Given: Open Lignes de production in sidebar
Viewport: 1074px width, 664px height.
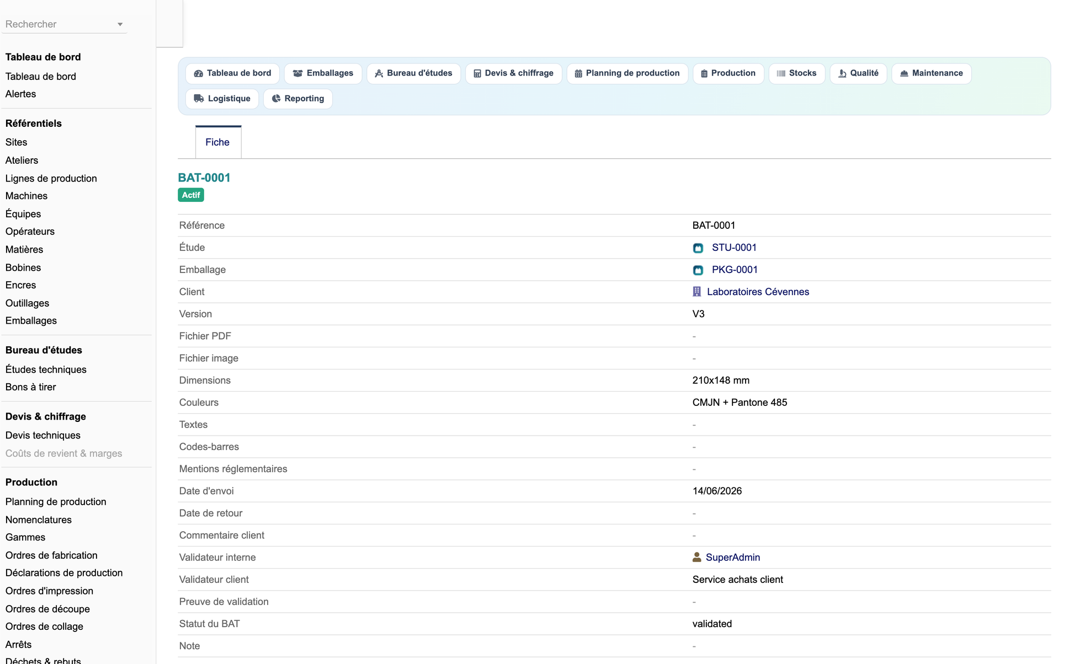Looking at the screenshot, I should pos(51,178).
